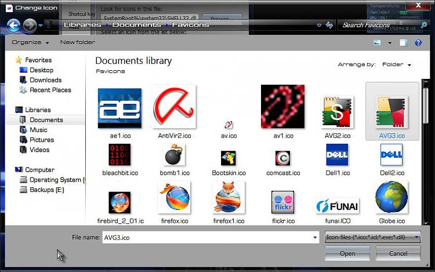Expand the address bar history dropdown
This screenshot has width=435, height=272.
click(x=319, y=26)
